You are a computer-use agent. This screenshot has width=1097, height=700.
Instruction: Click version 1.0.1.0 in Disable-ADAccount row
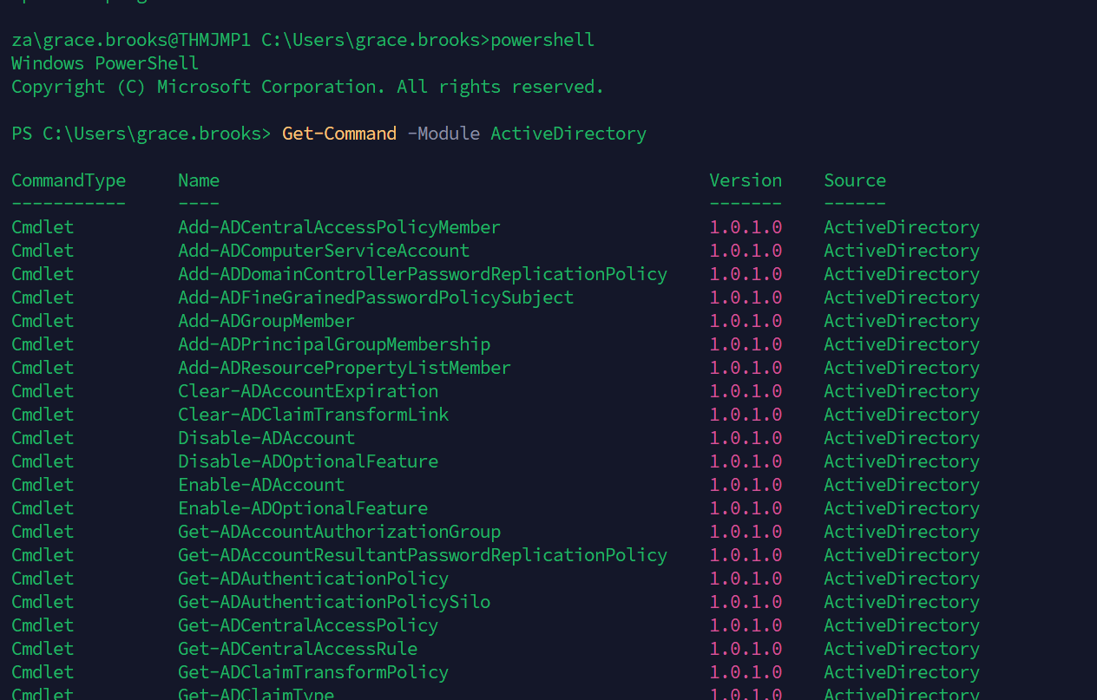(746, 438)
